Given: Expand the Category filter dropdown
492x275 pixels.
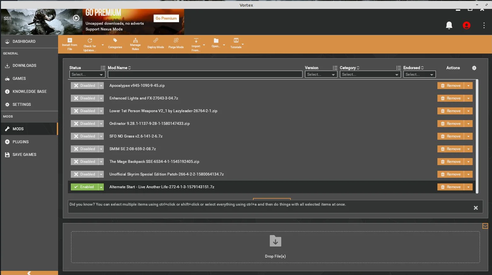Looking at the screenshot, I should coord(370,74).
